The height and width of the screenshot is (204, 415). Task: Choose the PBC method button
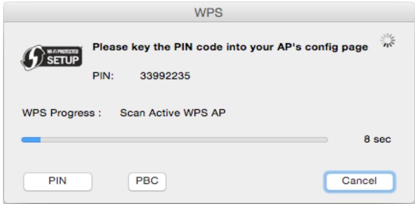[147, 181]
